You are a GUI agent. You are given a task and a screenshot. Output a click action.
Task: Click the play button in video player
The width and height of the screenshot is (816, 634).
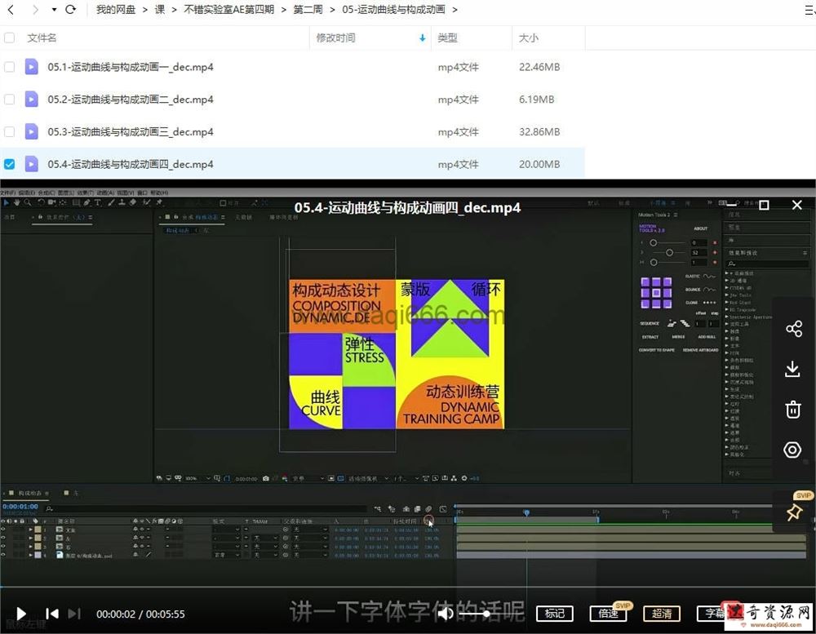pos(21,614)
